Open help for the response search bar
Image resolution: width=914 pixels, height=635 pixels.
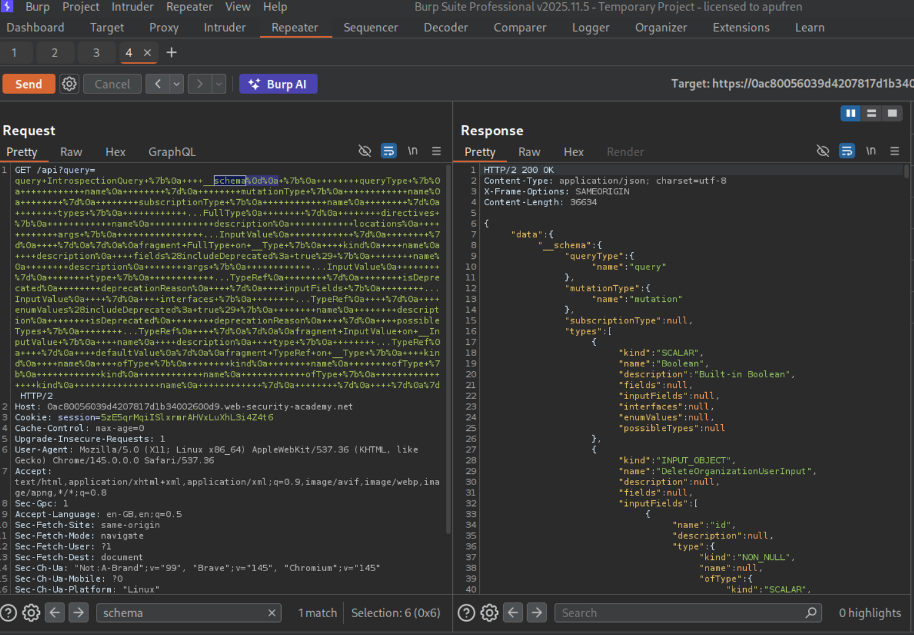pyautogui.click(x=466, y=612)
